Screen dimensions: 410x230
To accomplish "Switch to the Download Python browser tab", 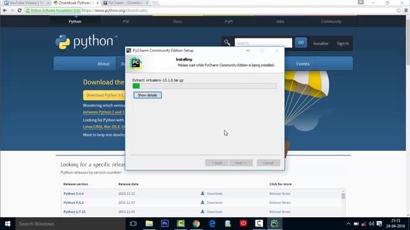I will pos(76,3).
